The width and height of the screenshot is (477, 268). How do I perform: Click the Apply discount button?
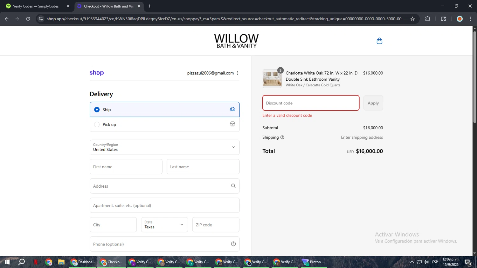[373, 103]
